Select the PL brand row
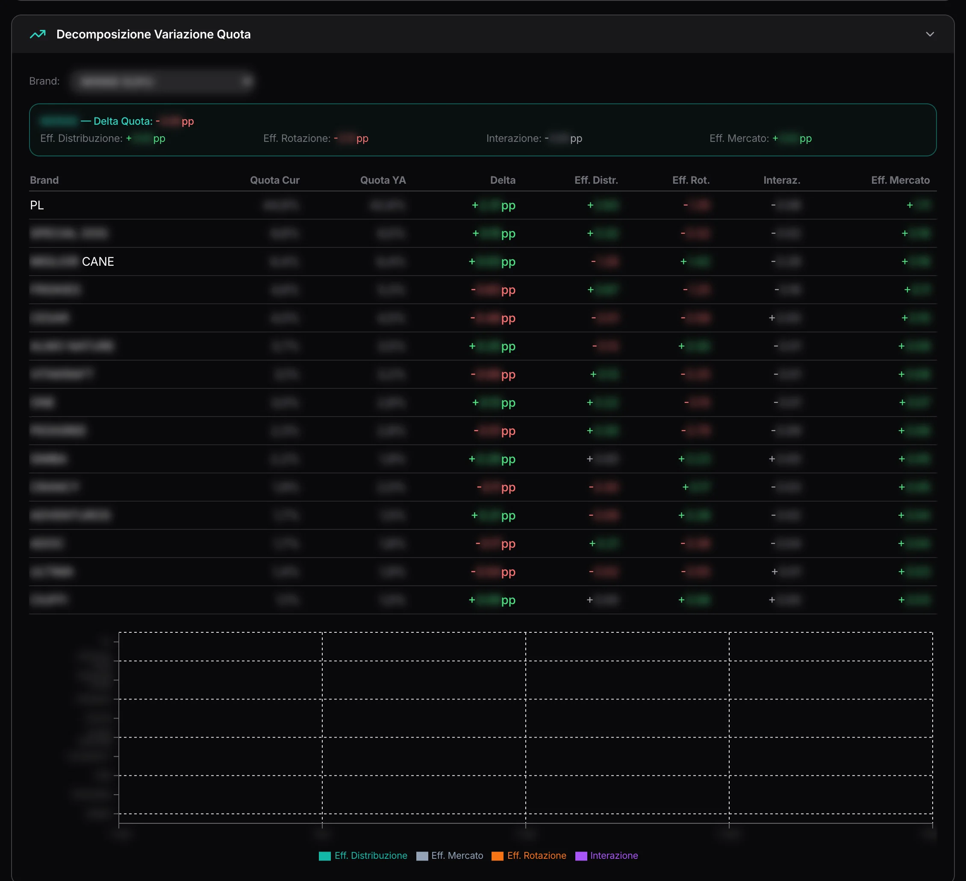This screenshot has width=966, height=881. point(483,205)
